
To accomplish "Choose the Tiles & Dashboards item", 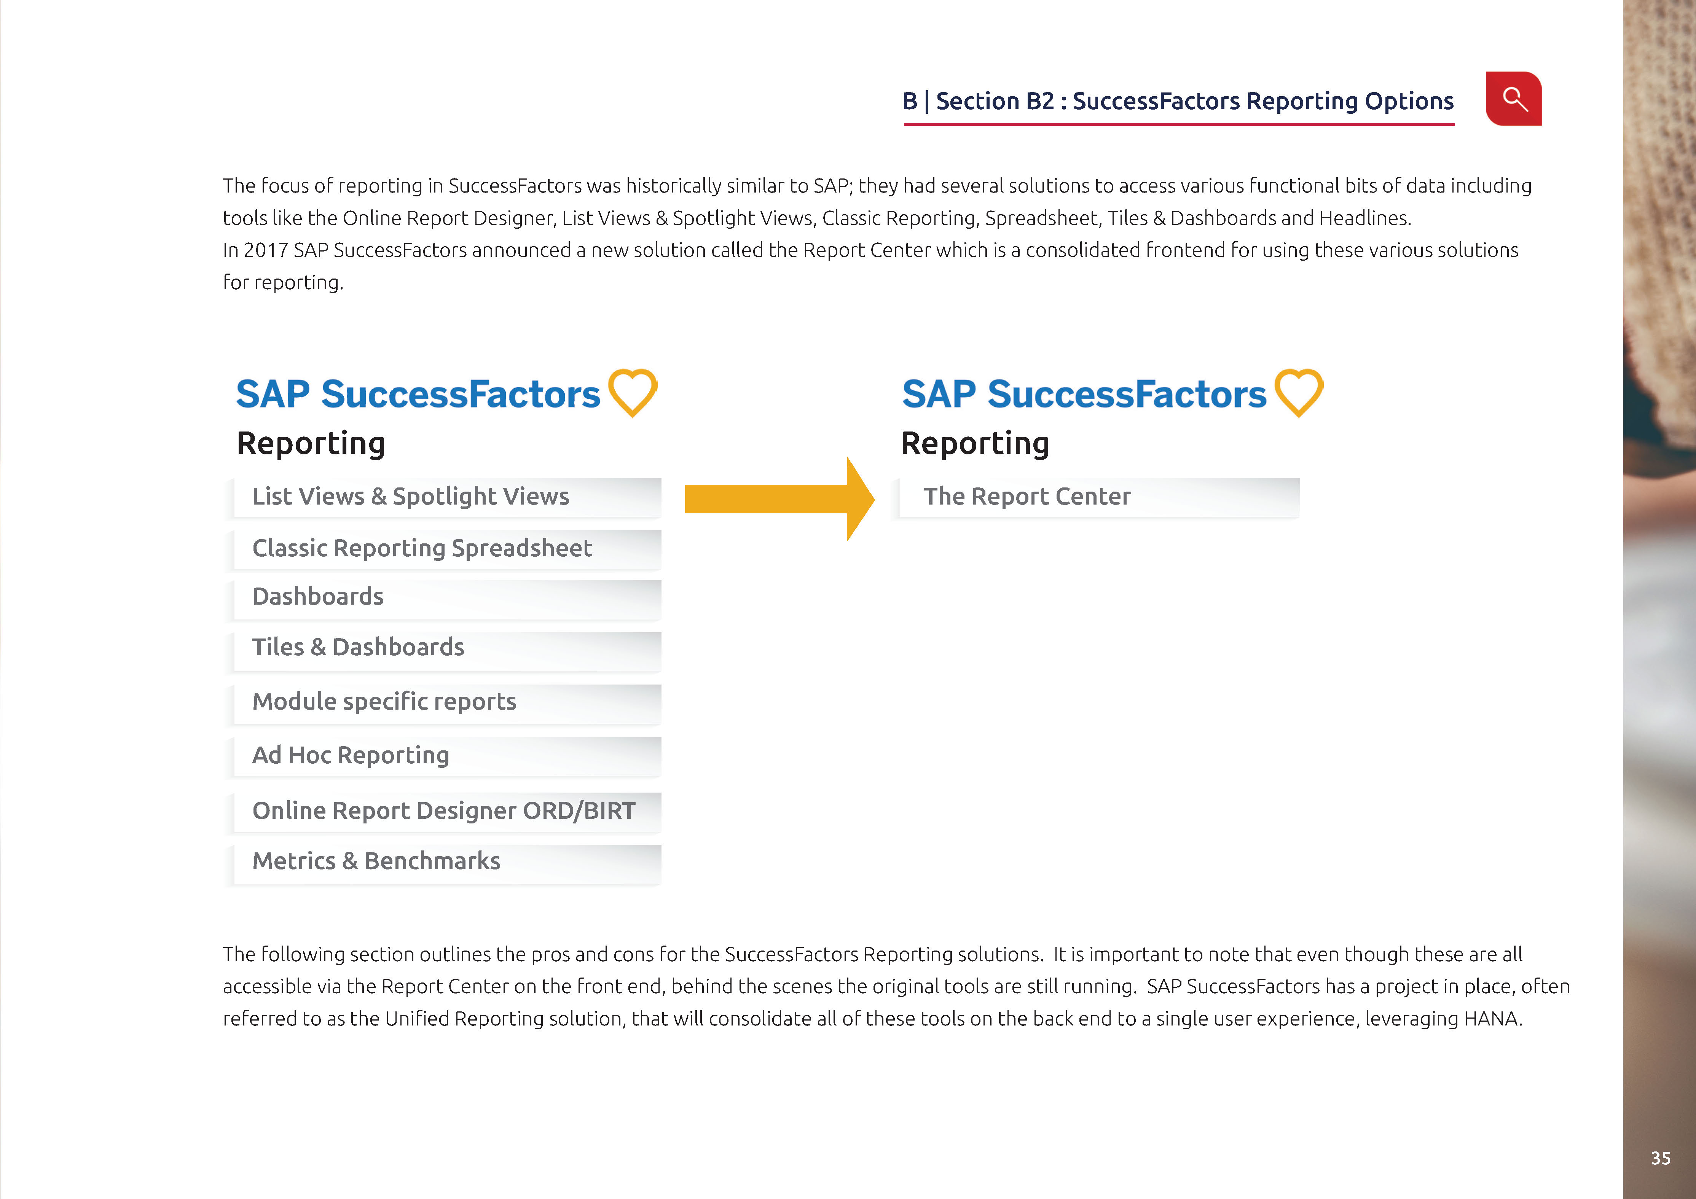I will point(444,650).
